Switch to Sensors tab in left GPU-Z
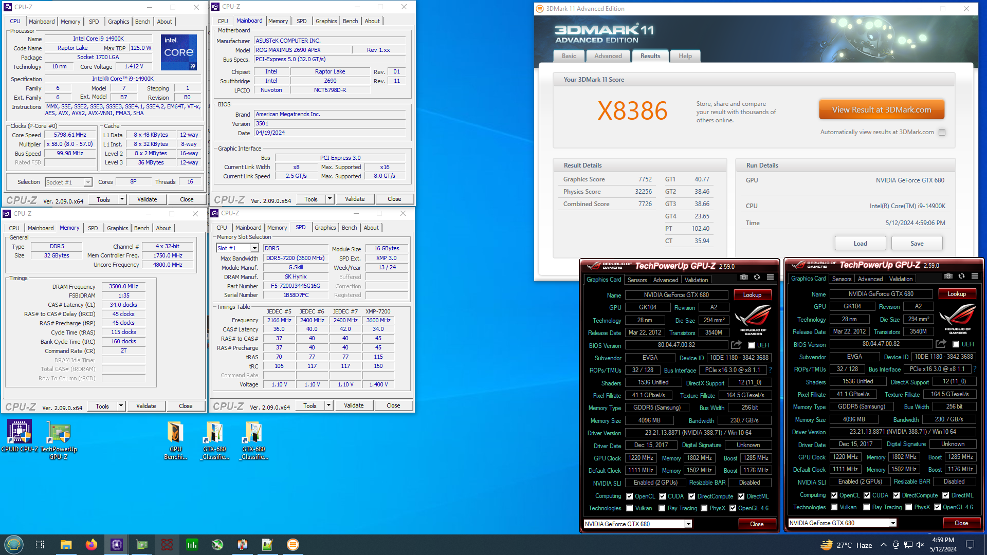The image size is (987, 555). 637,280
